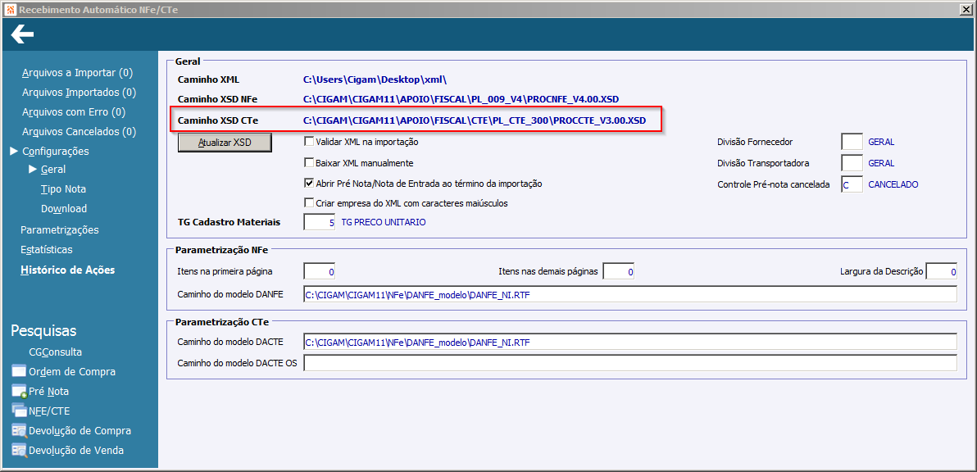This screenshot has height=472, width=977.
Task: Enable Validar XML na importação checkbox
Action: [308, 141]
